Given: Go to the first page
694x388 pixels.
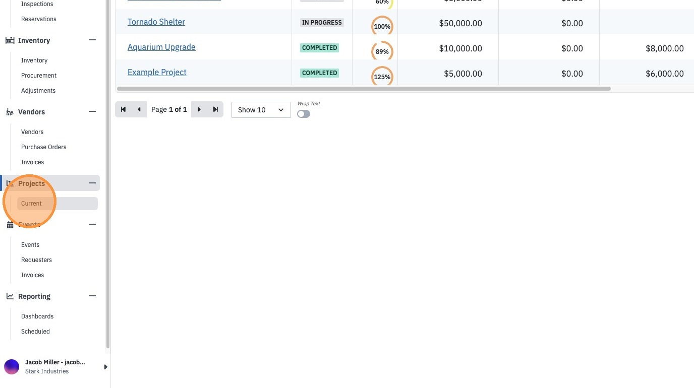Looking at the screenshot, I should (123, 109).
